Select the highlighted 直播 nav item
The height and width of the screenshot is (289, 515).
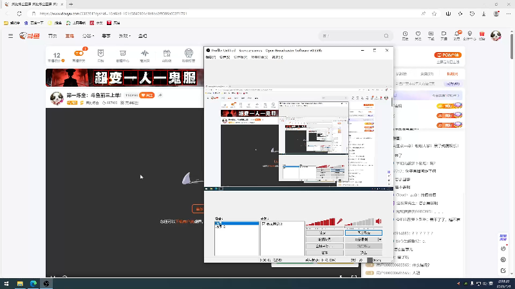[70, 36]
